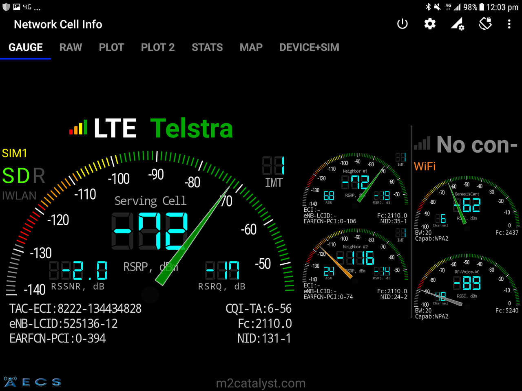This screenshot has height=391, width=522.
Task: Tap the EARFCN-PCI:0-394 line
Action: 58,338
